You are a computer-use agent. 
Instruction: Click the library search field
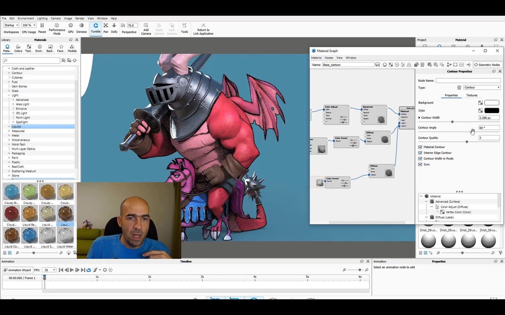(x=31, y=61)
